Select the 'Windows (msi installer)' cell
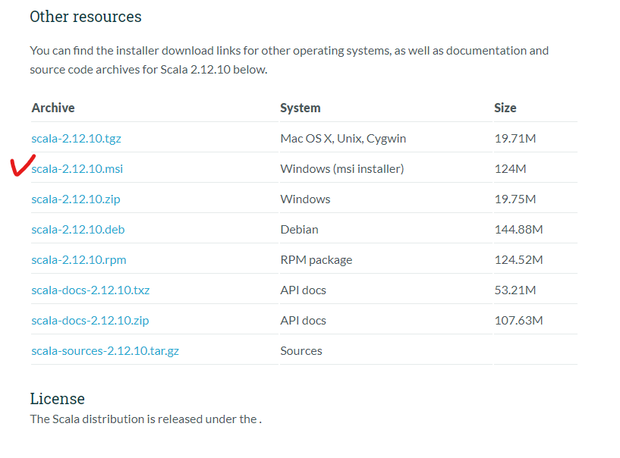Screen dimensions: 620x458 342,169
